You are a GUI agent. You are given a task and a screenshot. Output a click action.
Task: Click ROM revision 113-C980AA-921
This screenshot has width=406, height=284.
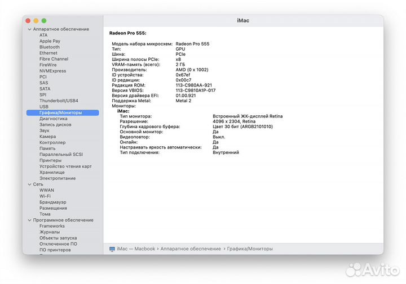pos(193,85)
